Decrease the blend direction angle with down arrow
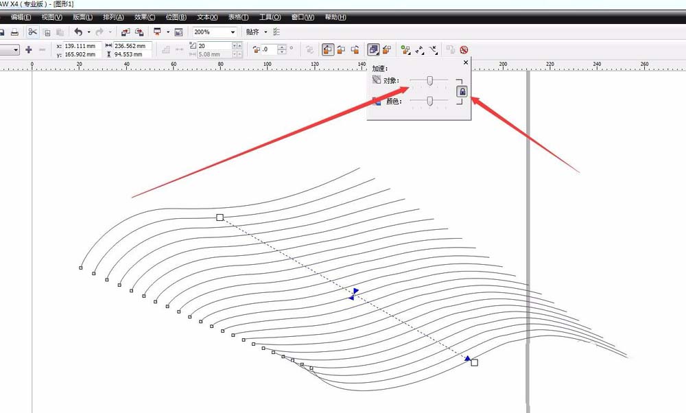 282,52
